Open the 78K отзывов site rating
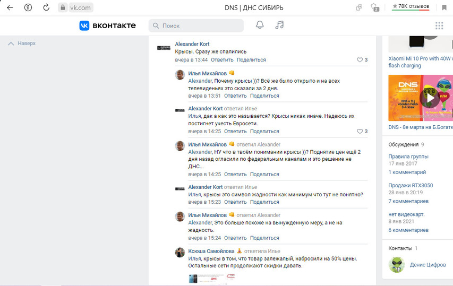The width and height of the screenshot is (453, 286). tap(411, 7)
